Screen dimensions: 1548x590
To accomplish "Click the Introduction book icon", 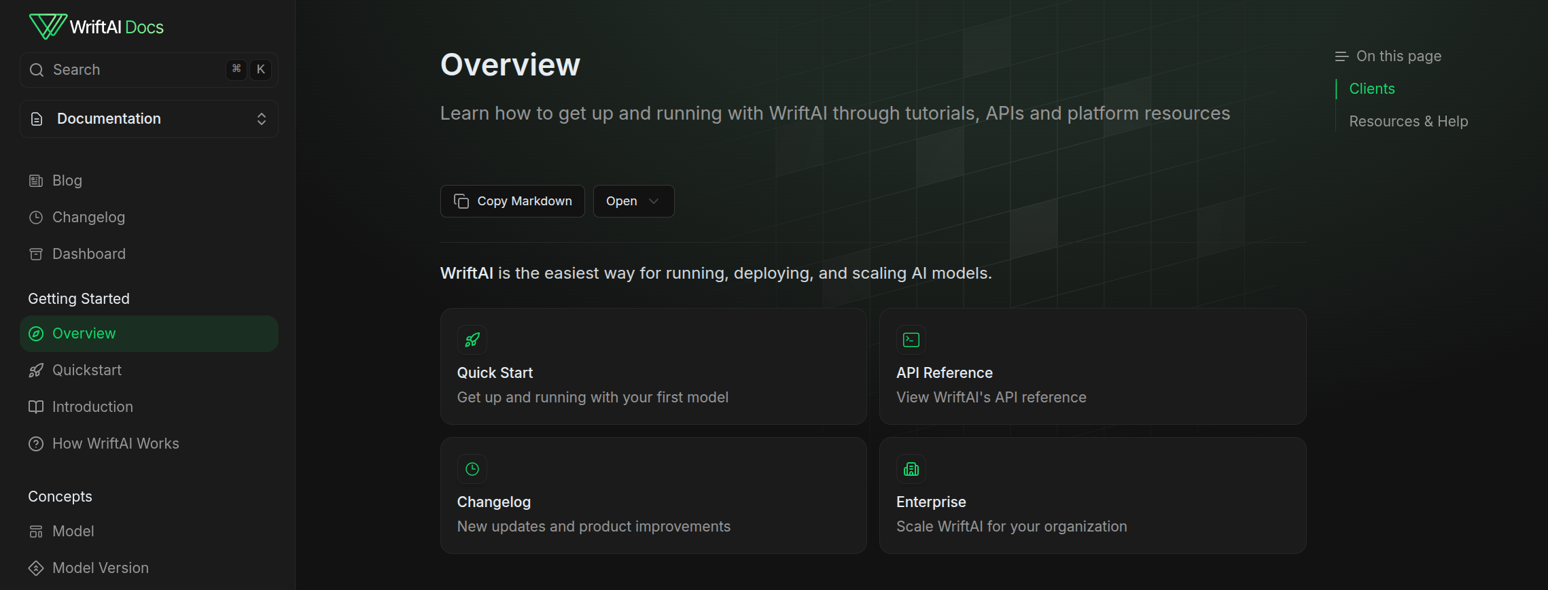I will pyautogui.click(x=36, y=407).
